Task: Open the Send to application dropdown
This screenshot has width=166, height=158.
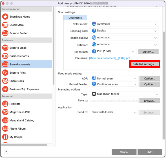Action: tap(114, 112)
